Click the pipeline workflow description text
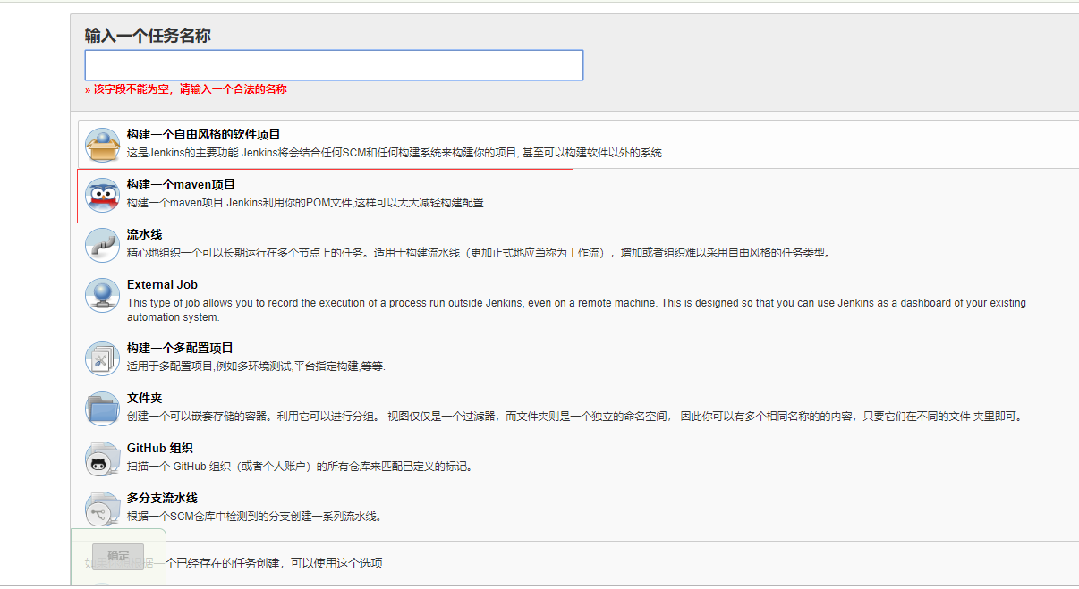 click(480, 253)
